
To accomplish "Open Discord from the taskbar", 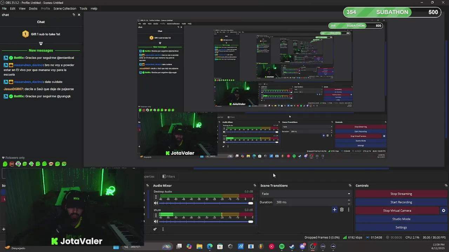I will click(302, 247).
